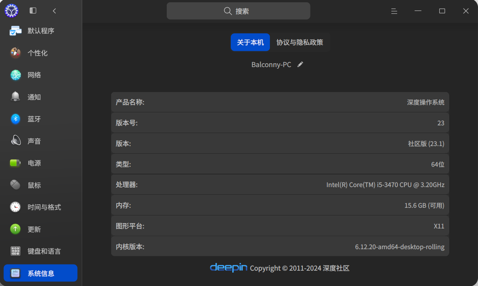Click the Intel Core i5-3470 CPU value
This screenshot has height=286, width=478.
click(385, 184)
